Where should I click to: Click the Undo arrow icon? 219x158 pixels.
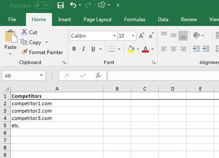(73, 5)
